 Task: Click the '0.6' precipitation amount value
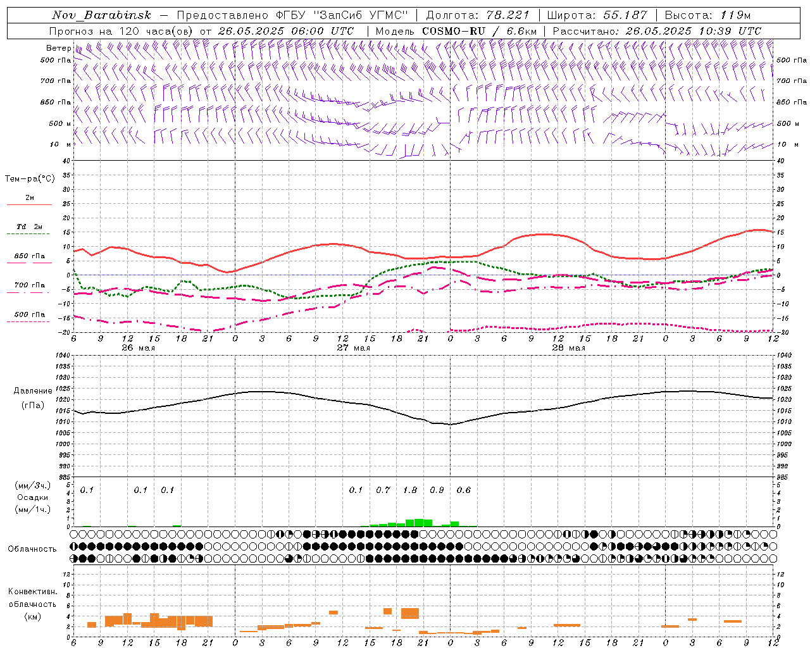(x=464, y=490)
